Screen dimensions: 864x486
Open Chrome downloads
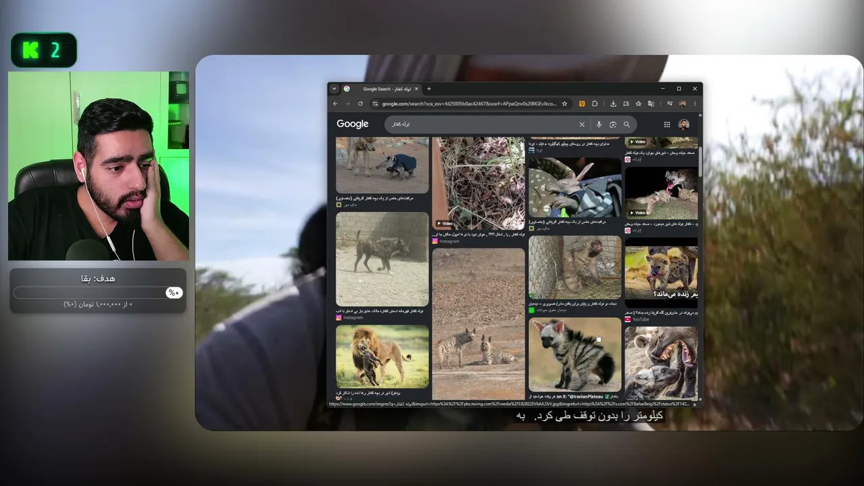pyautogui.click(x=613, y=103)
